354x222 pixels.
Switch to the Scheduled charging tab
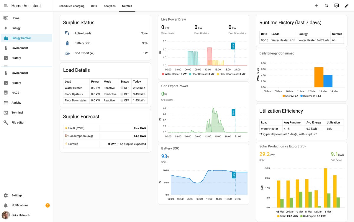pos(71,6)
